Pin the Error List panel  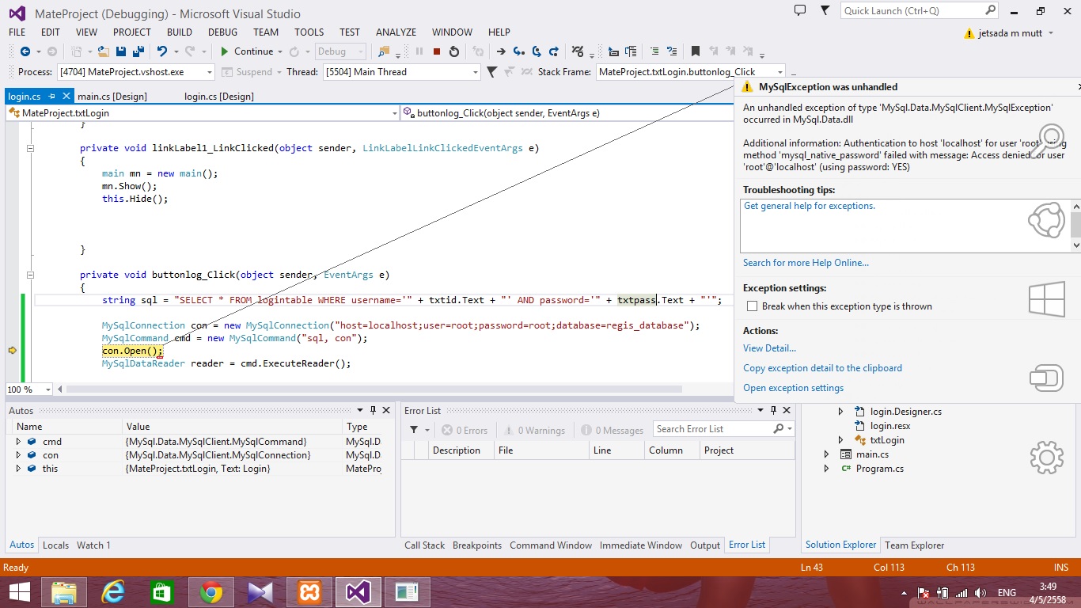click(x=773, y=410)
